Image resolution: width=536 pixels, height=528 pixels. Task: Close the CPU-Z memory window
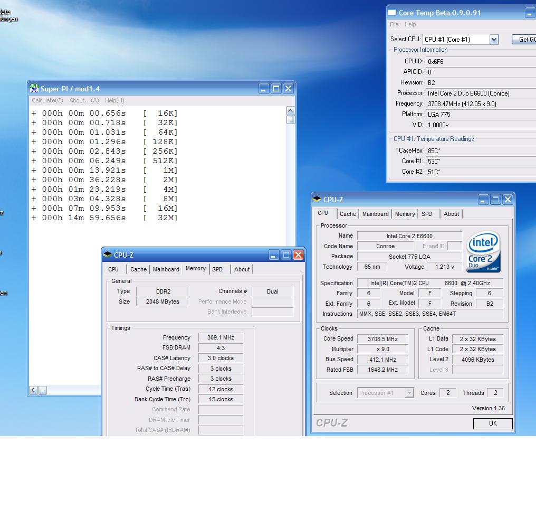[298, 254]
